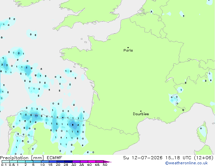Click the '7' precipitation value over the ocean

pos(26,67)
